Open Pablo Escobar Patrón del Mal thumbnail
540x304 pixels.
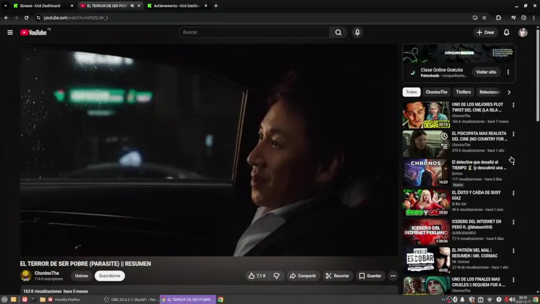(426, 260)
